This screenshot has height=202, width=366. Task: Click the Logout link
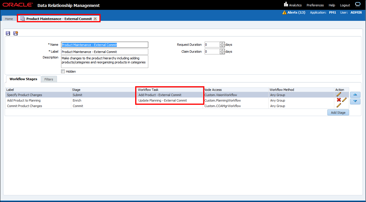pyautogui.click(x=345, y=5)
